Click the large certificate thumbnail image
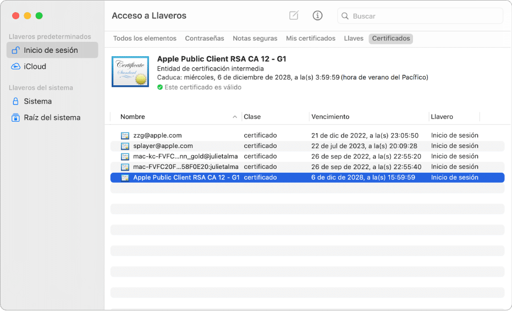Viewport: 512px width, 312px height. [130, 72]
